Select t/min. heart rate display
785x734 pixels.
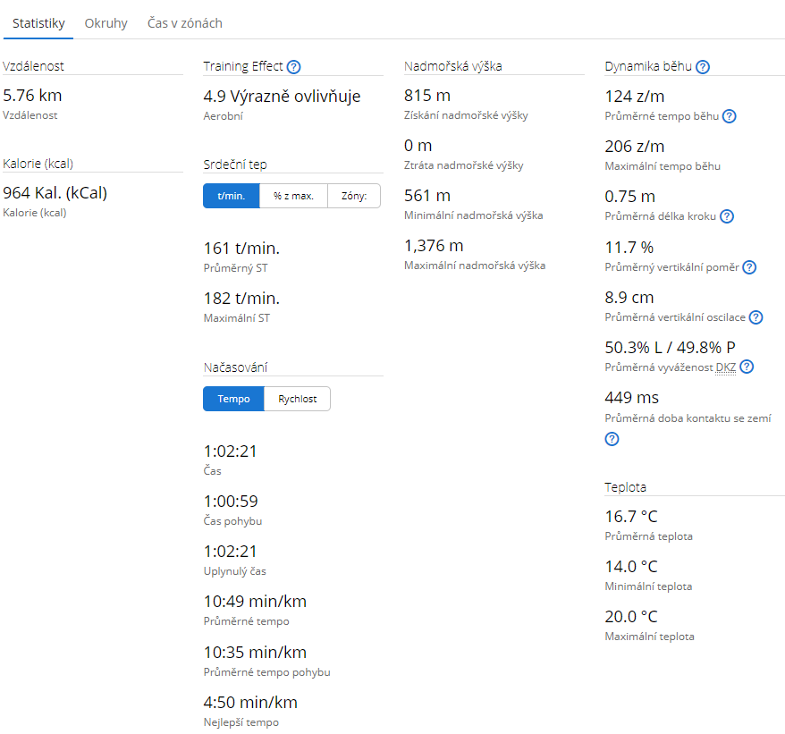click(232, 196)
